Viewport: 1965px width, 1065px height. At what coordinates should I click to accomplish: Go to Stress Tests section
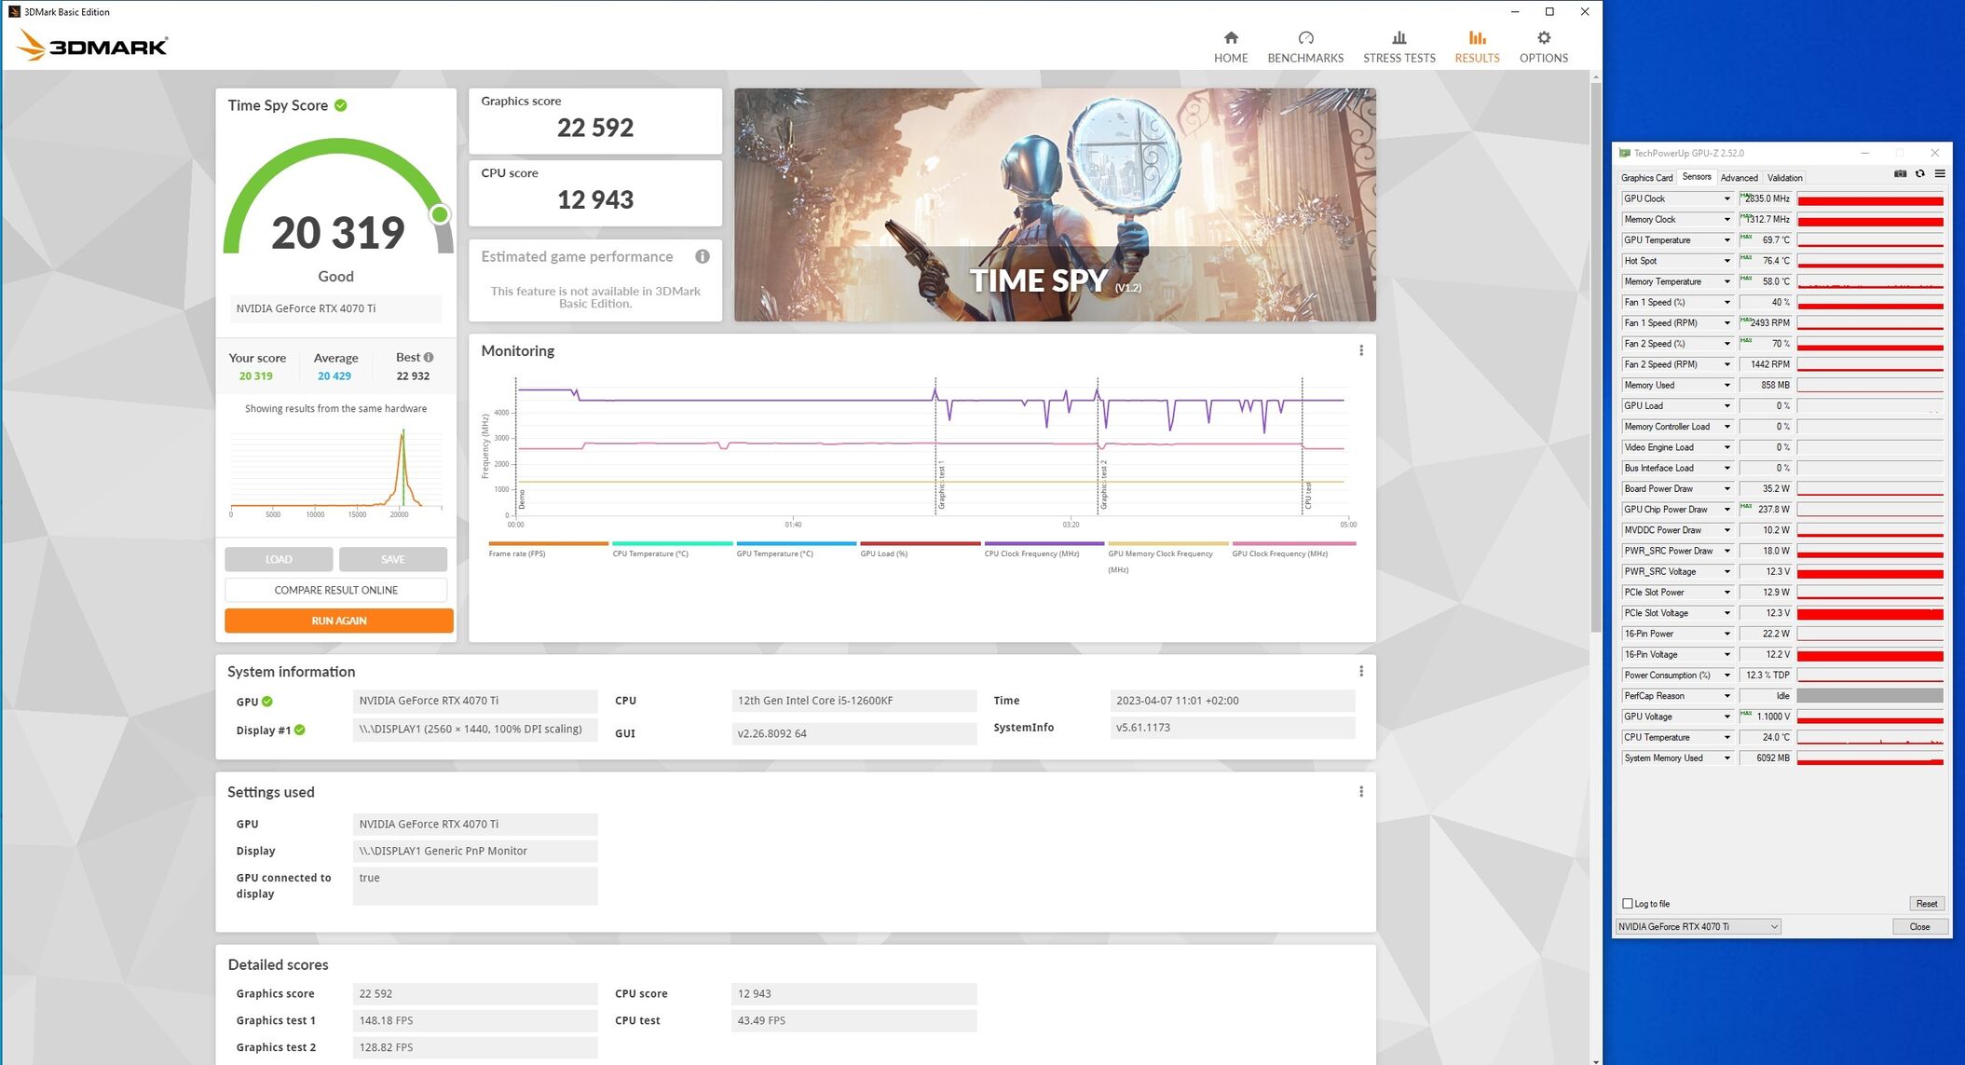1399,47
